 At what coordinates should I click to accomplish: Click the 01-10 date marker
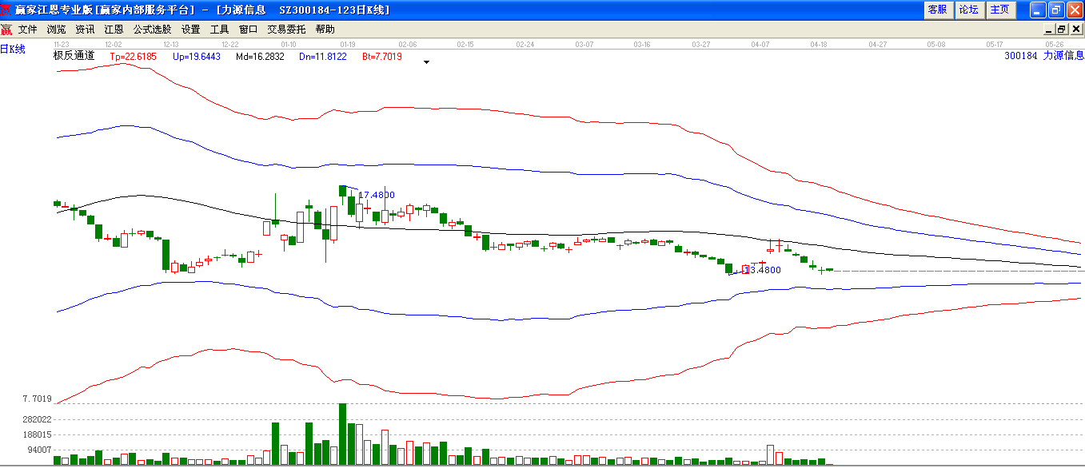point(289,45)
